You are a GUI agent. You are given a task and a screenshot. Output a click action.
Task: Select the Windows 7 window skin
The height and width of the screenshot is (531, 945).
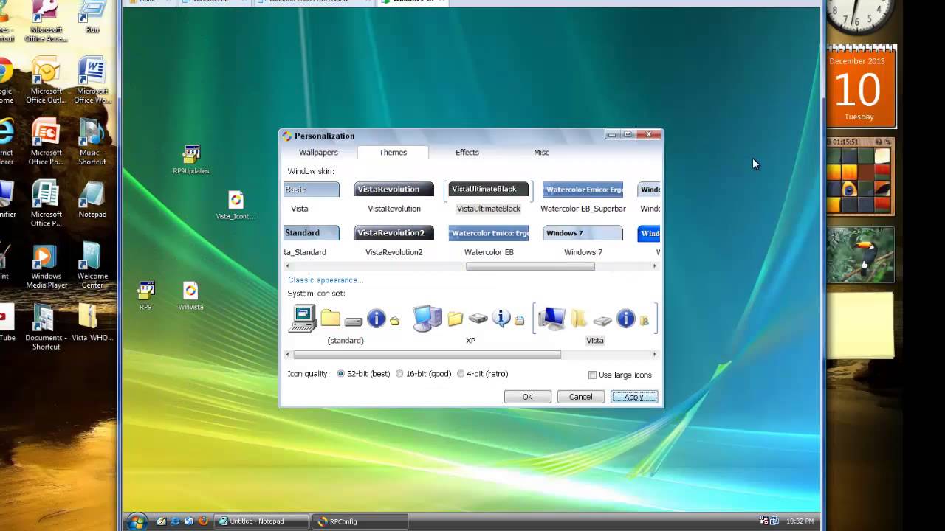pyautogui.click(x=583, y=241)
